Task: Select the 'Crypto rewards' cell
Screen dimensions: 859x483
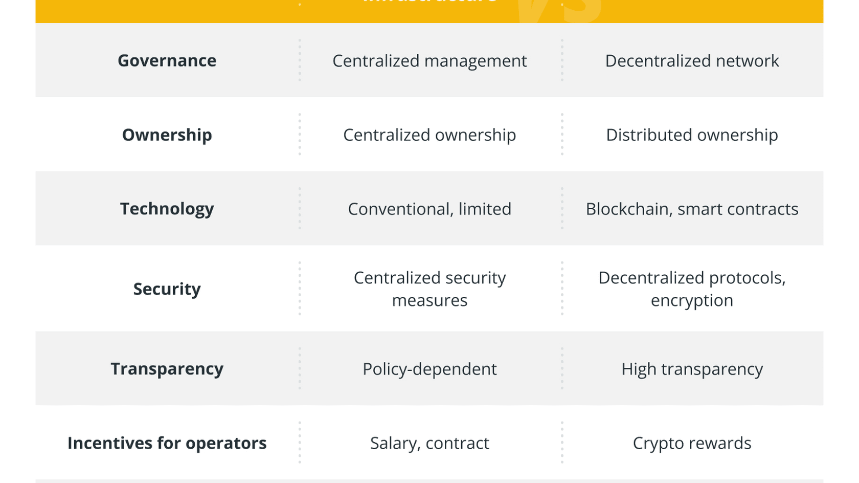Action: (x=692, y=443)
